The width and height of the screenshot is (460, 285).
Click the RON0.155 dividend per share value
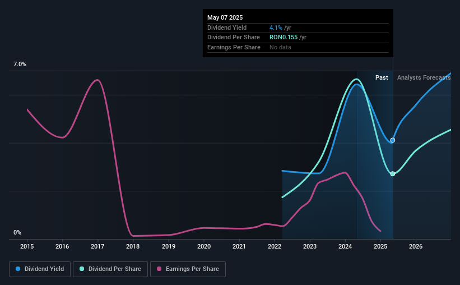(x=284, y=38)
